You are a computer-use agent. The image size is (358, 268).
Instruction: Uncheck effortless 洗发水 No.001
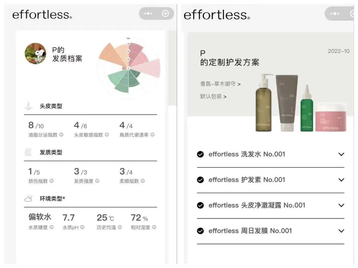pos(200,154)
